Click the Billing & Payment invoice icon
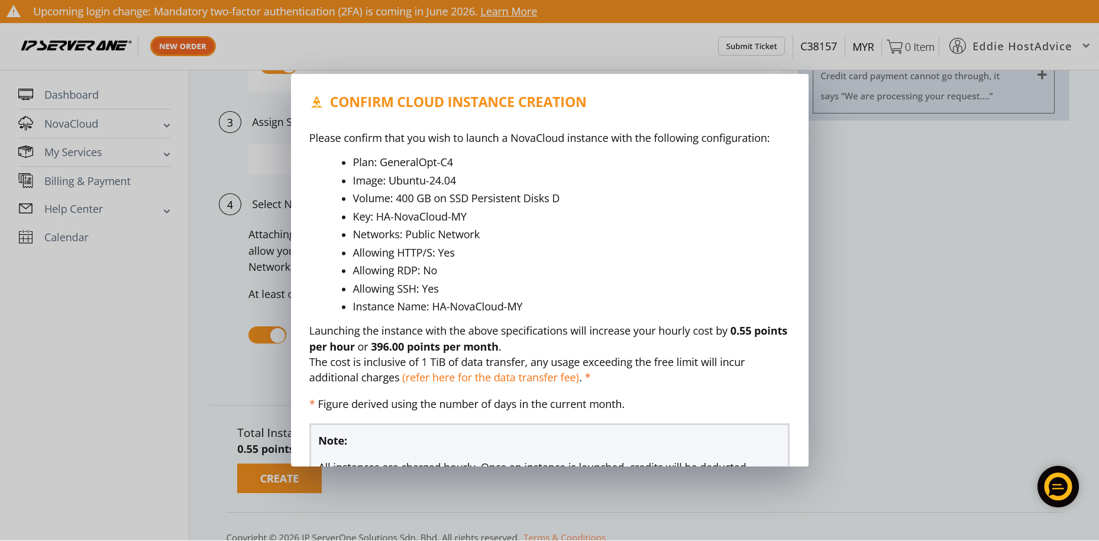1099x541 pixels. click(25, 180)
